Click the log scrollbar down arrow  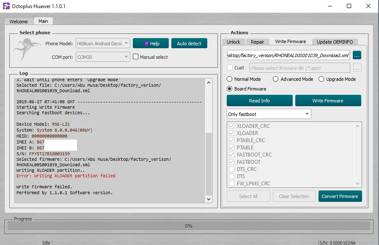pyautogui.click(x=209, y=199)
